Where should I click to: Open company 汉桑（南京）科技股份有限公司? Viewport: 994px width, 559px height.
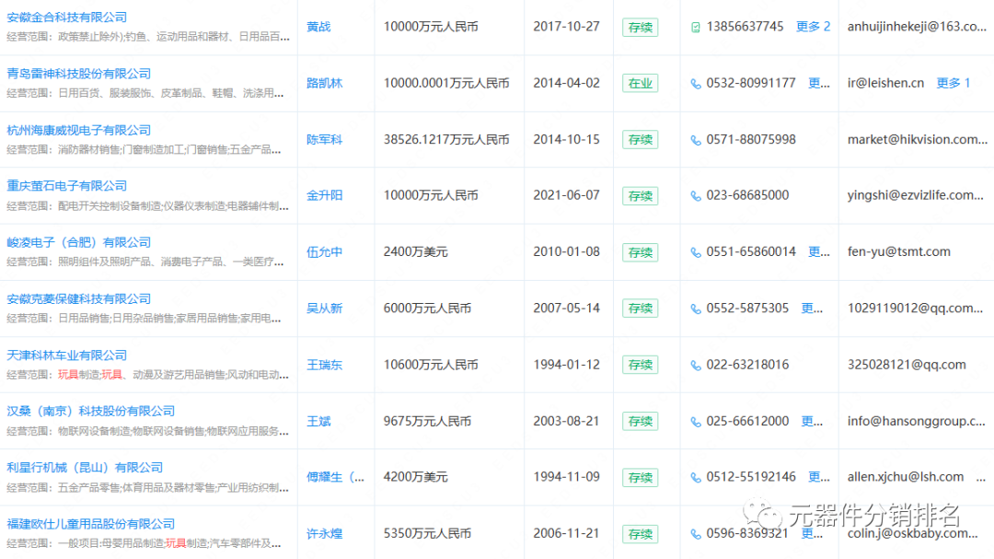90,411
